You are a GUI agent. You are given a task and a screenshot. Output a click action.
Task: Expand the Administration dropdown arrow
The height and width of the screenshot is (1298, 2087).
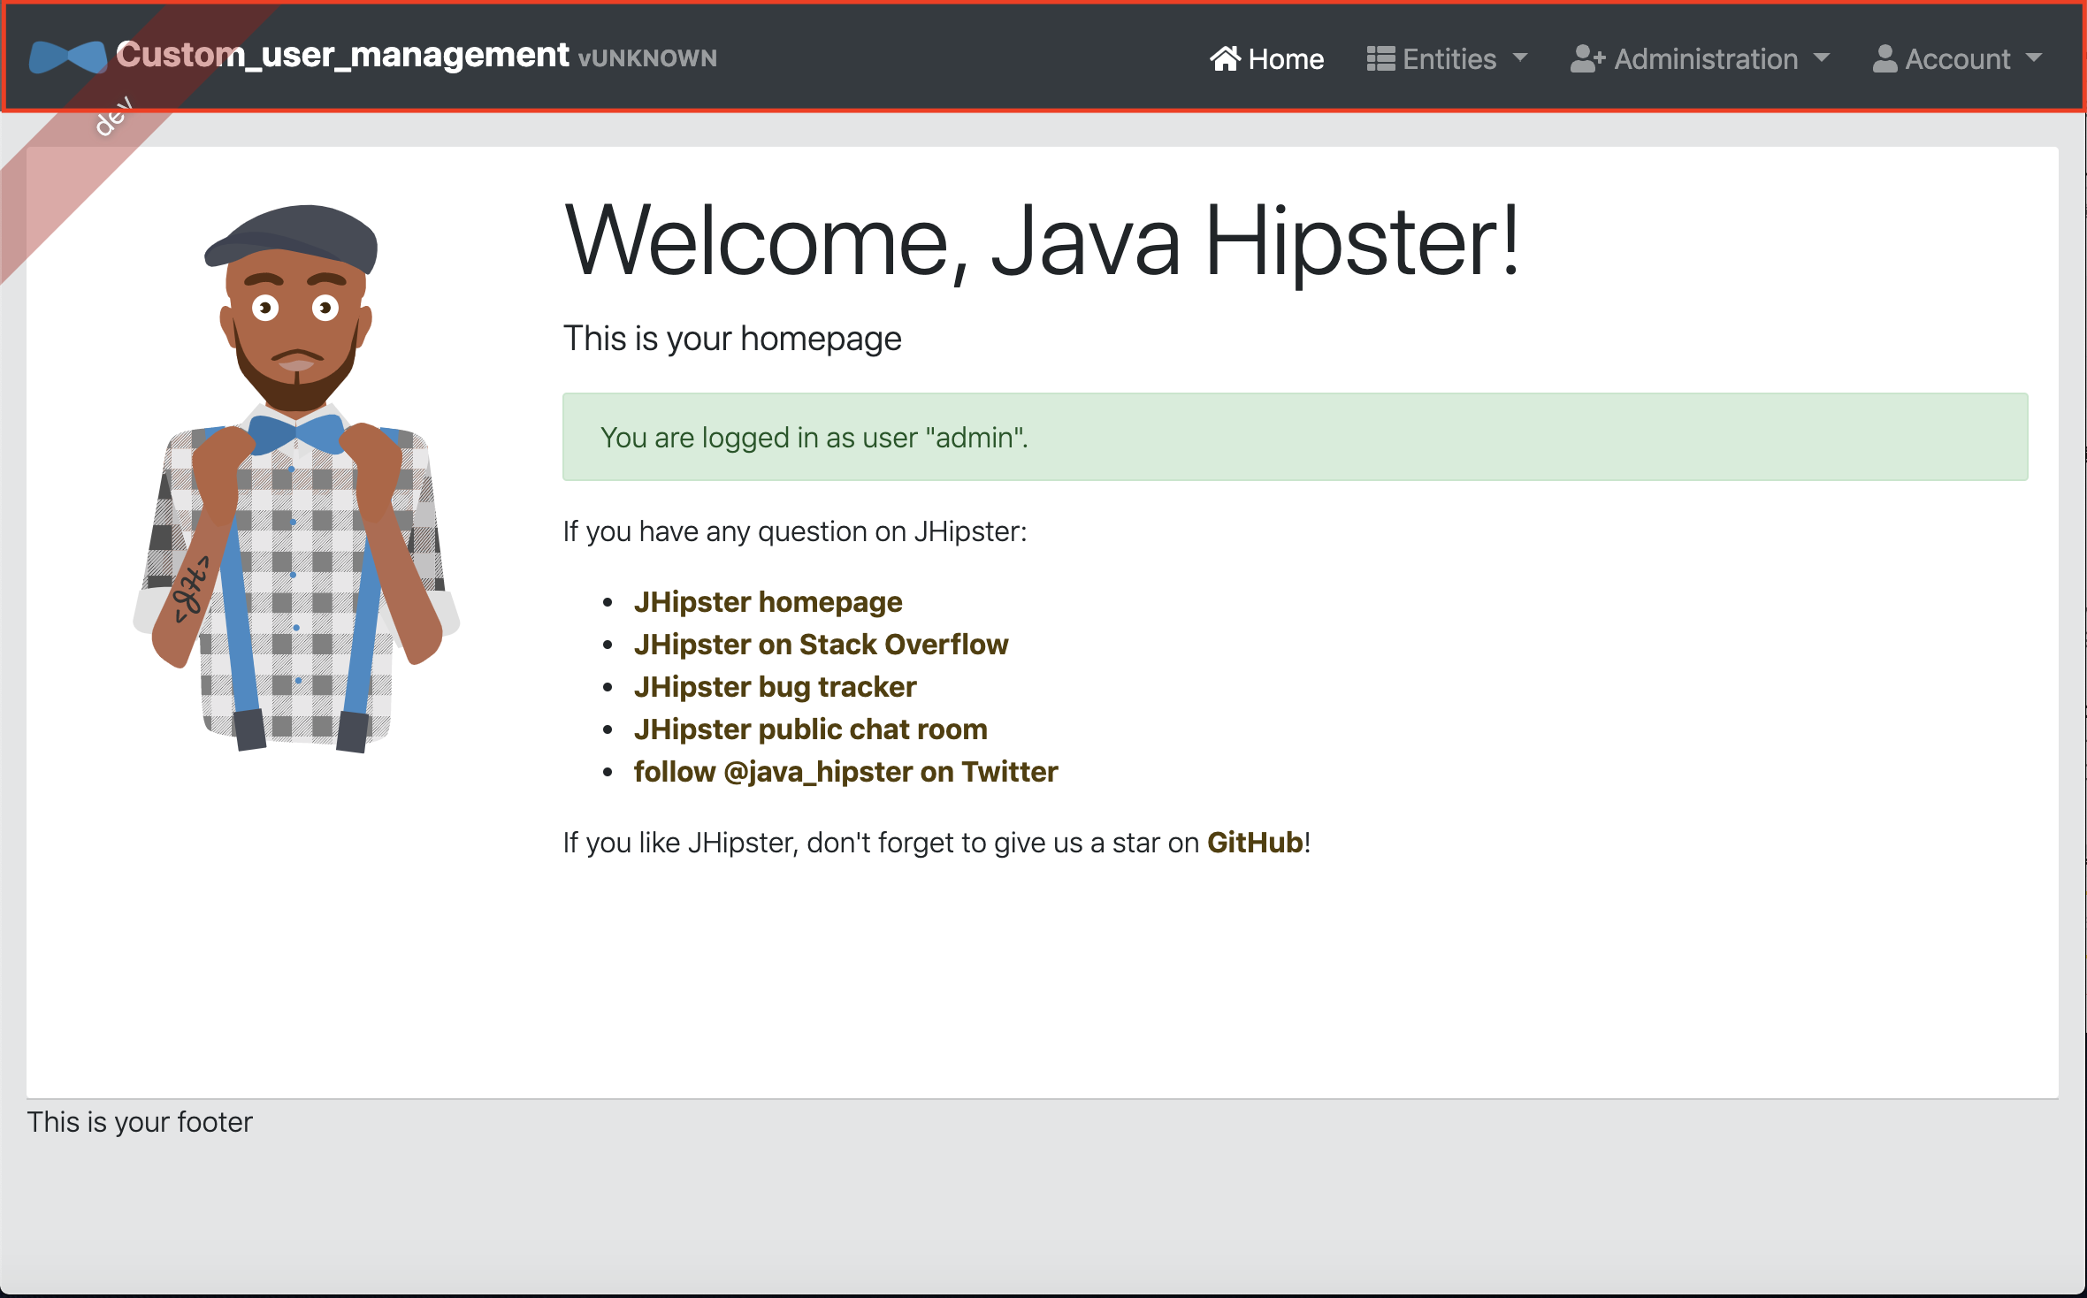pyautogui.click(x=1822, y=57)
